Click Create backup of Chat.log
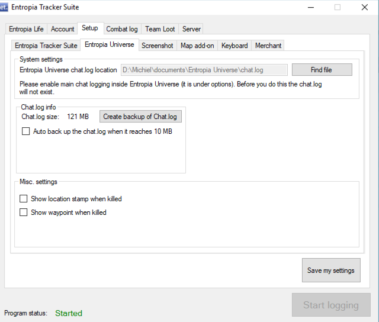 click(140, 117)
